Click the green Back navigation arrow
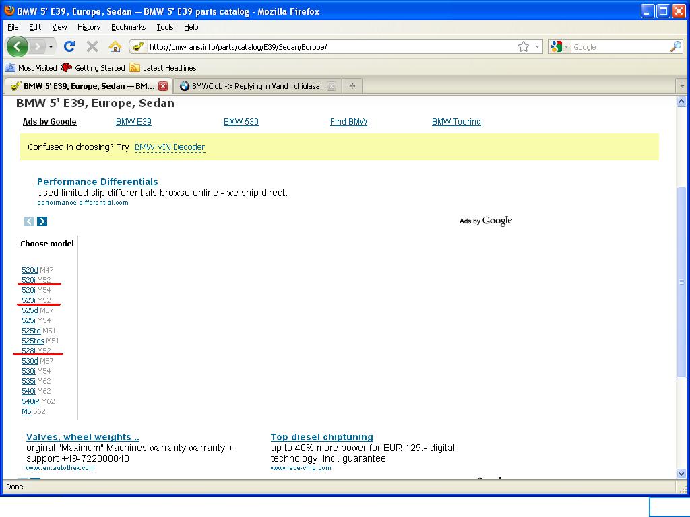The image size is (690, 517). (17, 46)
